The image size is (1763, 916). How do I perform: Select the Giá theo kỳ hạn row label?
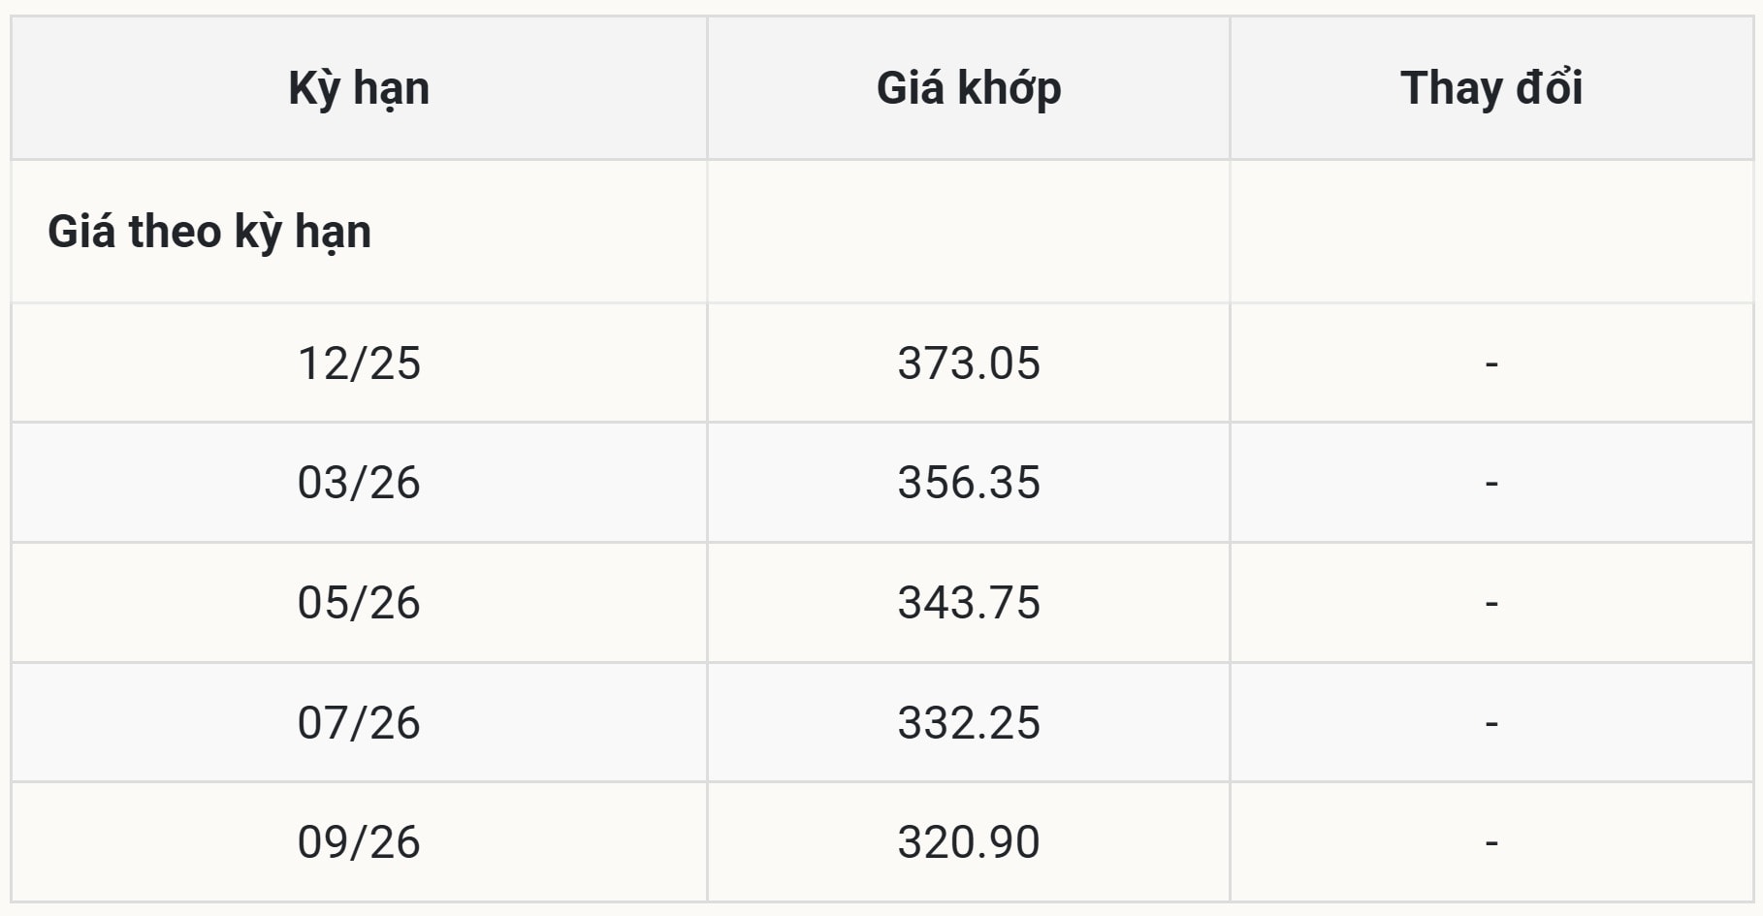coord(209,232)
